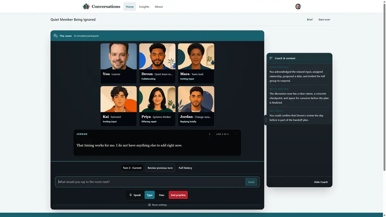Click the info icon on Devon's card
This screenshot has width=386, height=217.
point(169,50)
